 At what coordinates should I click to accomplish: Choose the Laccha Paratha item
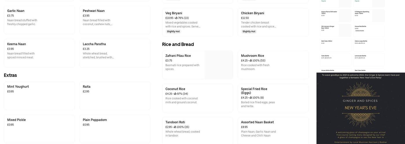pyautogui.click(x=115, y=53)
